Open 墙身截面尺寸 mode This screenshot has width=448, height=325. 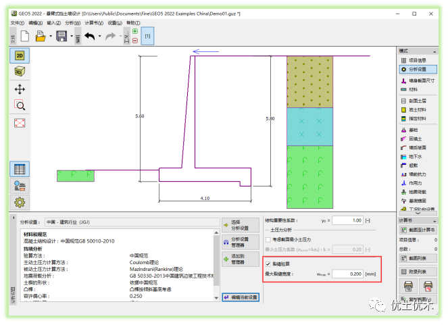point(418,81)
